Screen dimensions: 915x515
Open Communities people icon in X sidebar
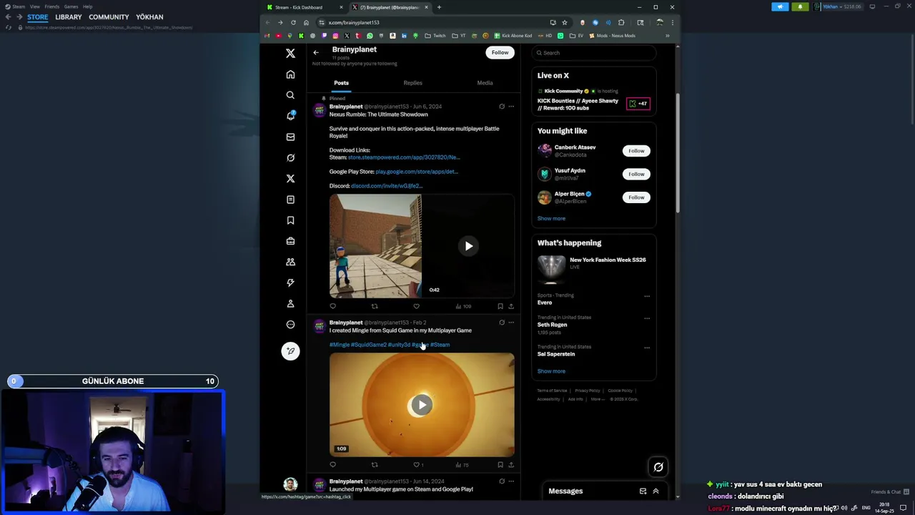pos(290,262)
